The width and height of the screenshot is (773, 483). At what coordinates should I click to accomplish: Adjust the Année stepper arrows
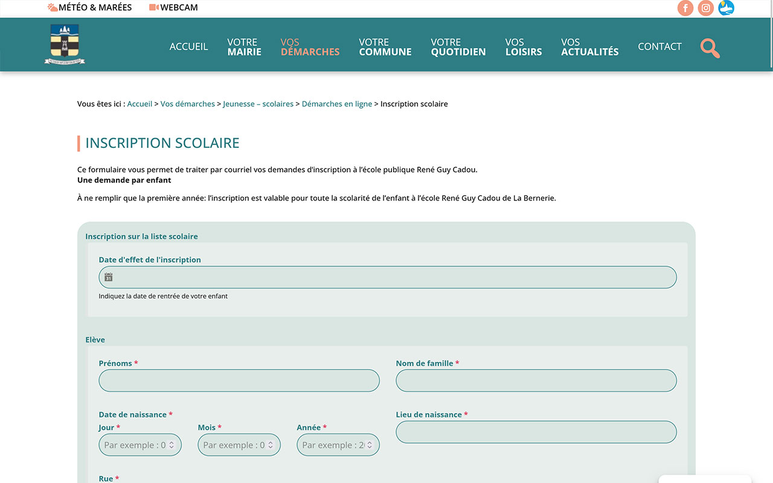[370, 445]
